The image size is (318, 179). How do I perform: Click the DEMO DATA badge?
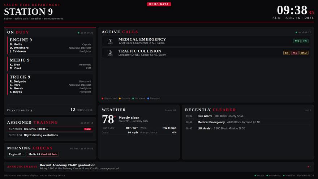(159, 4)
